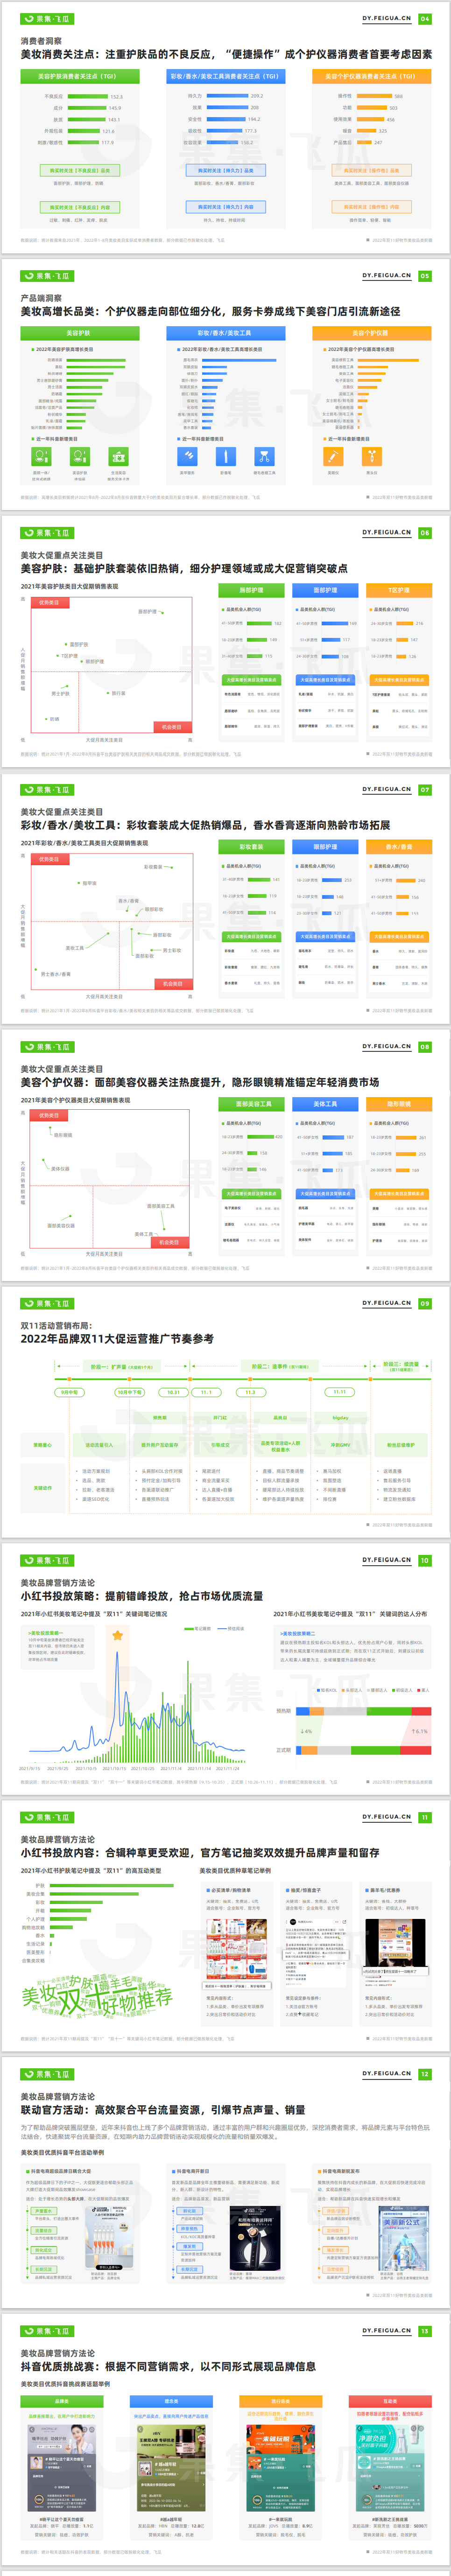This screenshot has height=2576, width=451.
Task: Click the third green icon under 美容护肤 on page 05
Action: 118,456
